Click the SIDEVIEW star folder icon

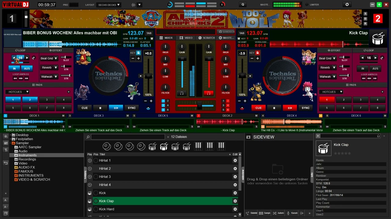(248, 137)
